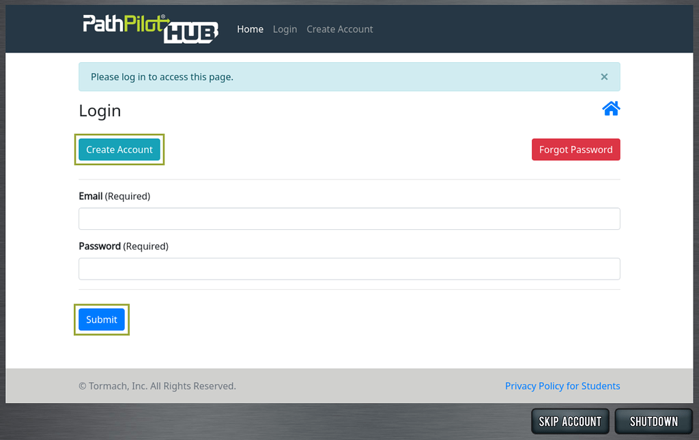
Task: Dismiss the "Please log in" alert
Action: coord(604,76)
